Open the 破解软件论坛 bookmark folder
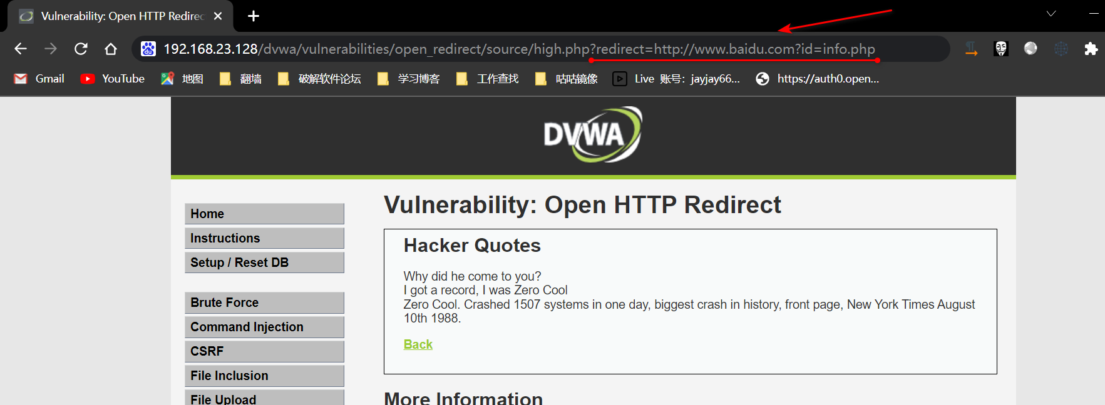 pos(319,79)
